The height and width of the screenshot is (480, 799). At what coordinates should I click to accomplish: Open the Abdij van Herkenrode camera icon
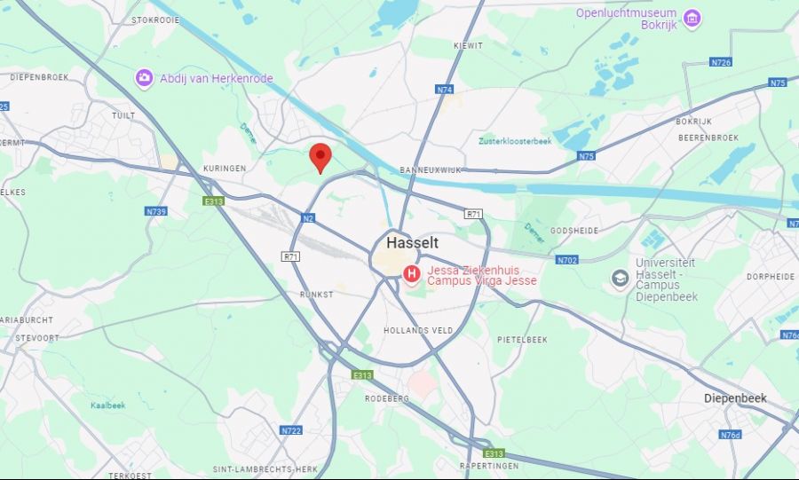pos(144,78)
